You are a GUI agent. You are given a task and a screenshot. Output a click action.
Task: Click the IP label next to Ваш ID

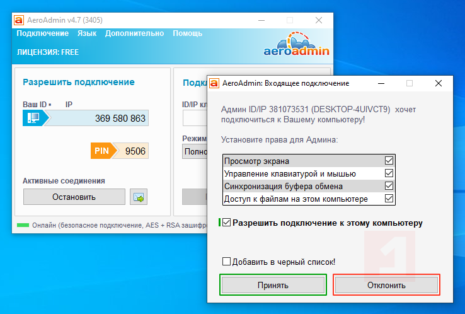[69, 105]
